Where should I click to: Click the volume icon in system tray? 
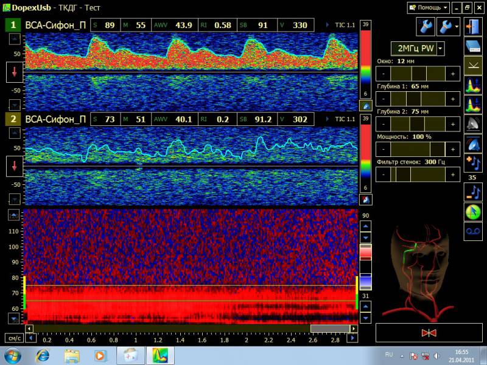436,356
